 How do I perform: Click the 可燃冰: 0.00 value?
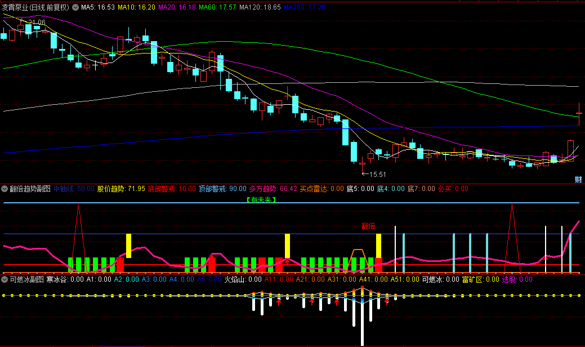[x=441, y=279]
